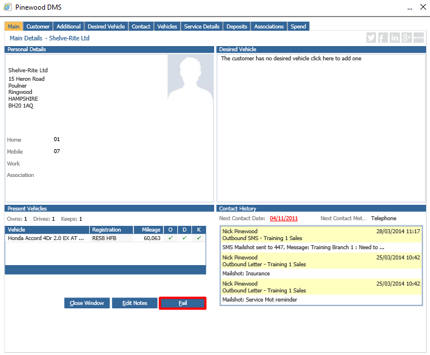Sort by the Vehicle column header
This screenshot has height=355, width=430.
47,229
